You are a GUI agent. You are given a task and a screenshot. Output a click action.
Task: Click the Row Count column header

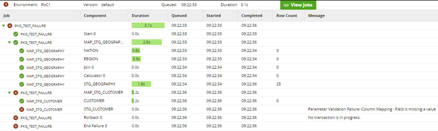[x=287, y=16]
